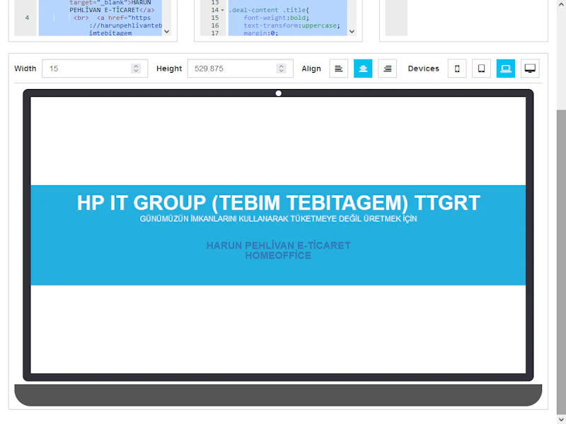
Task: Toggle center alignment of the device preview
Action: (363, 69)
